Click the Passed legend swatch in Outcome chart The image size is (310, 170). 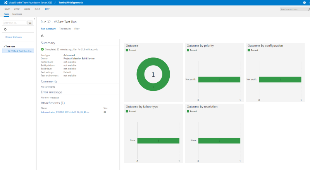coord(127,50)
